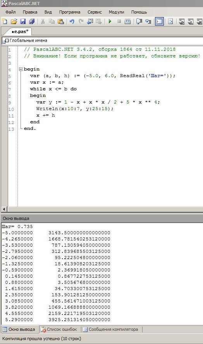This screenshot has height=344, width=203.
Task: Toggle the output window toolbar button
Action: pyautogui.click(x=159, y=21)
